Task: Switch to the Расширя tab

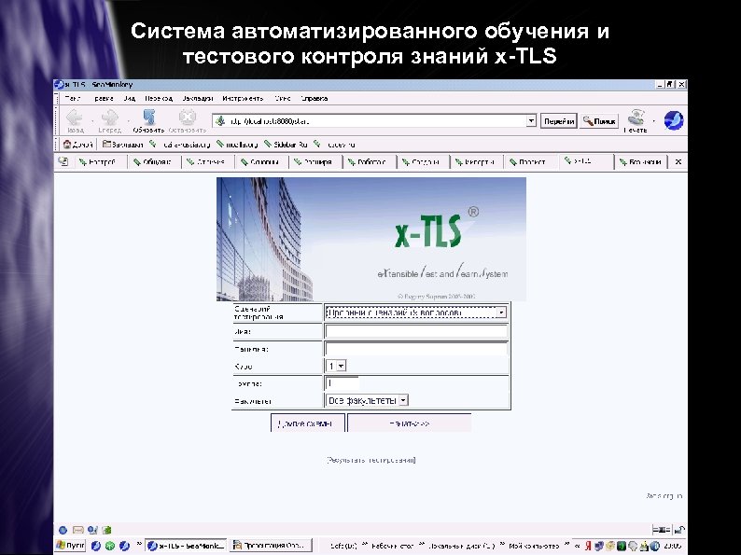Action: tap(315, 162)
